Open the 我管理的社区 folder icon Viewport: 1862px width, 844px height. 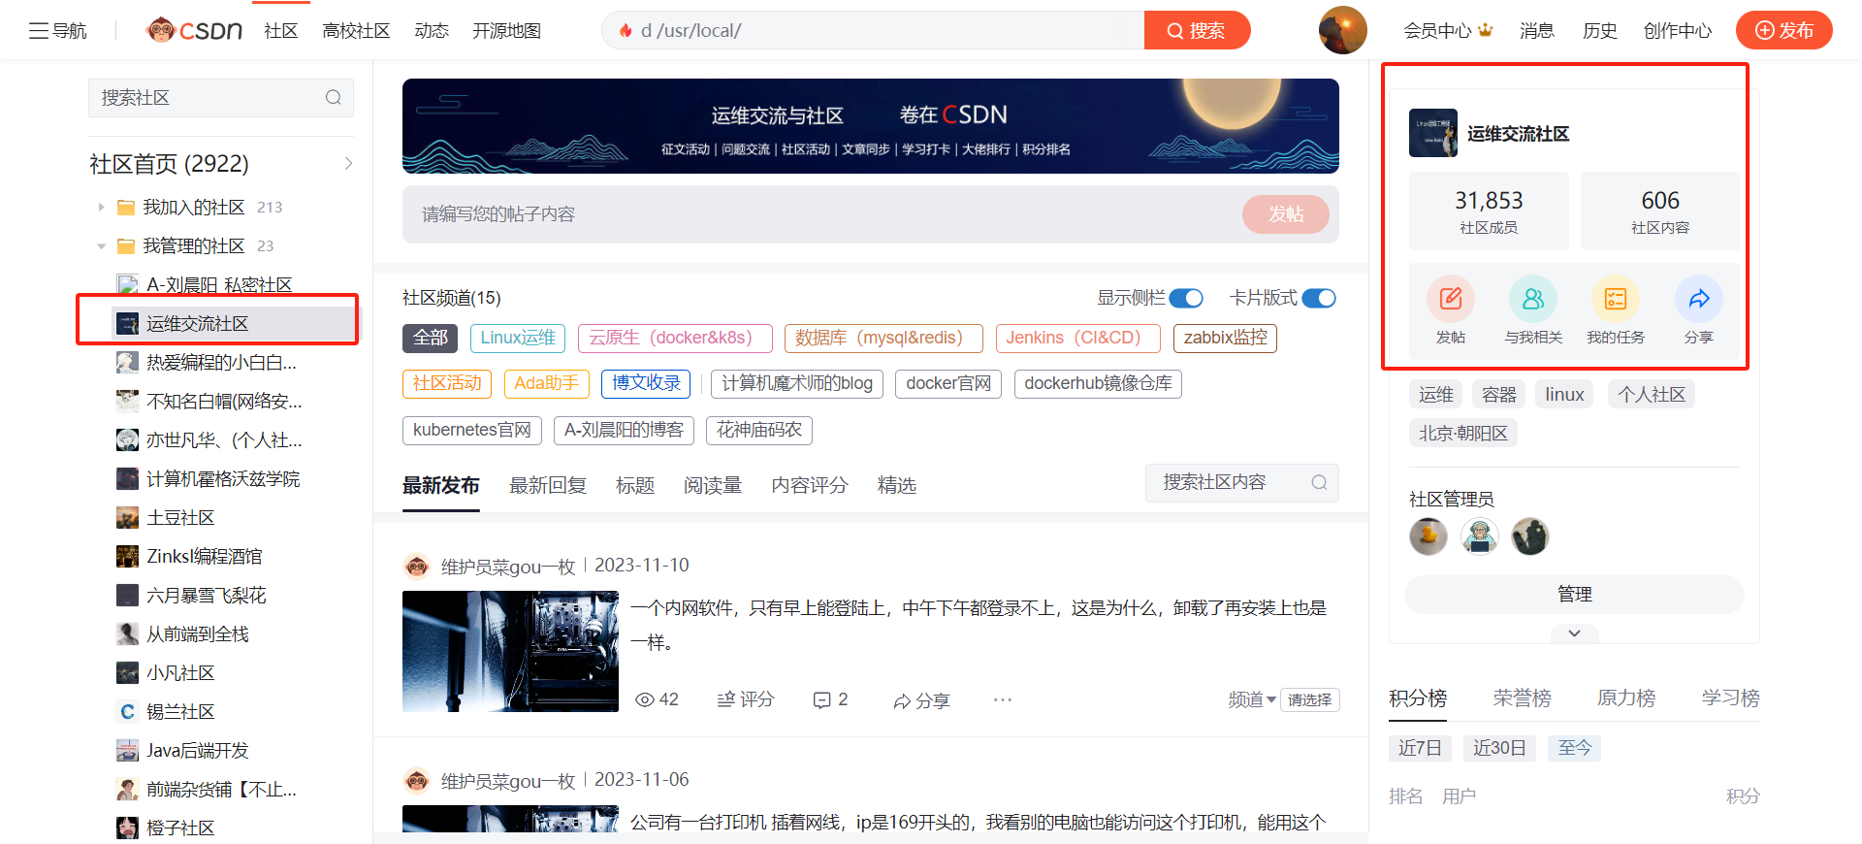click(126, 245)
